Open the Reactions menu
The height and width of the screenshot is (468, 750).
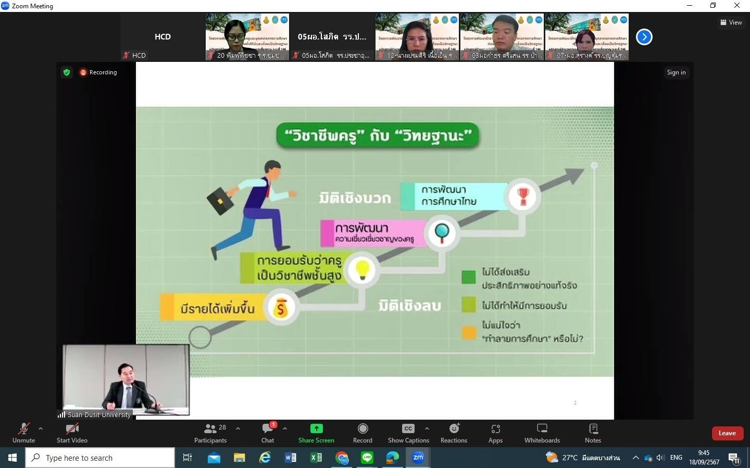(x=454, y=433)
